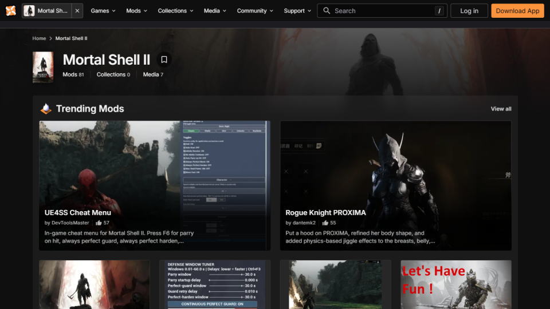Viewport: 550px width, 309px height.
Task: Open the Mods dropdown menu
Action: pos(136,10)
